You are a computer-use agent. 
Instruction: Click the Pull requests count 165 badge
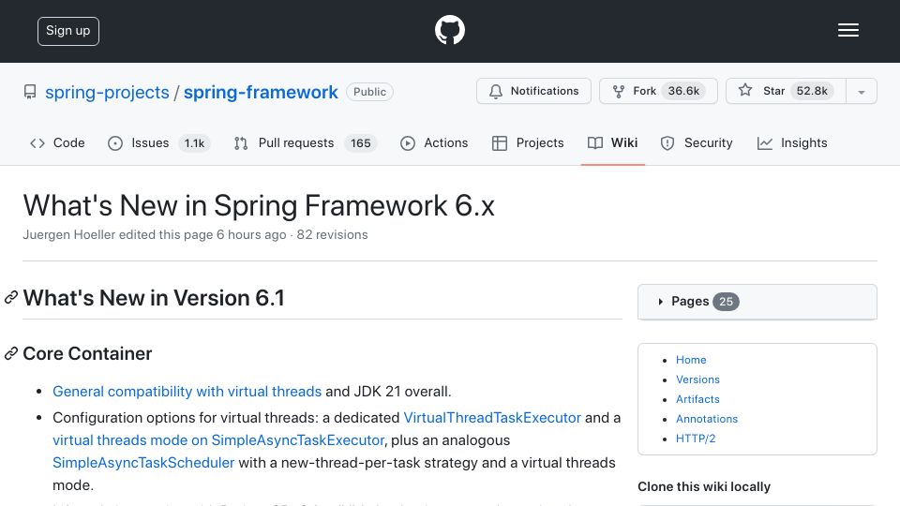click(360, 142)
